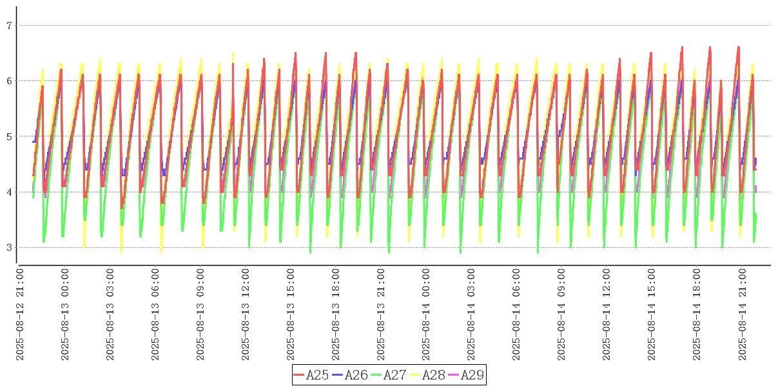778x386 pixels.
Task: Click the green swatch beside A27
Action: click(376, 375)
